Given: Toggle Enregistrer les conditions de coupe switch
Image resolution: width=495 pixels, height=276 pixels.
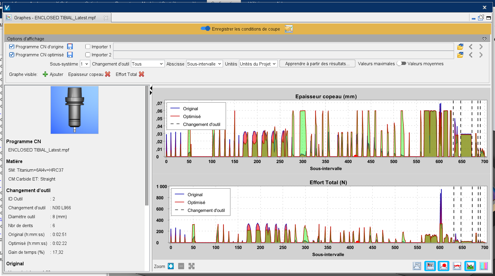Looking at the screenshot, I should tap(205, 29).
